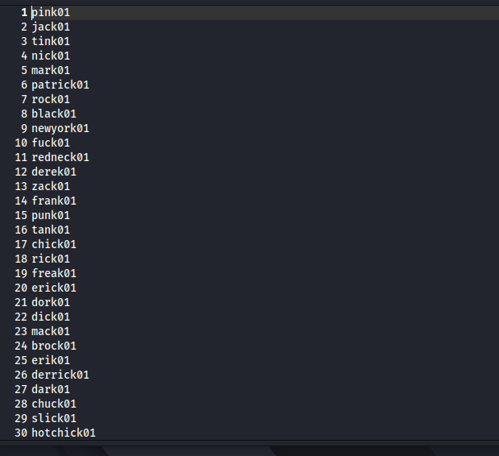The width and height of the screenshot is (499, 456).
Task: Click the erick01 entry on line 20
Action: (54, 288)
